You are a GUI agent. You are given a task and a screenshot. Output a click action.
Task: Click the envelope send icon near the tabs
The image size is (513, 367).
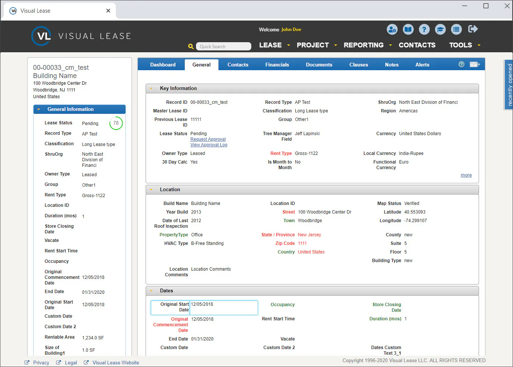click(x=475, y=64)
